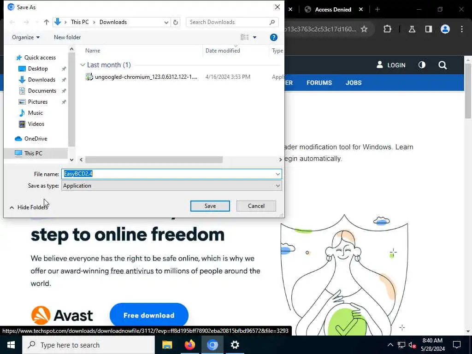The image size is (472, 354).
Task: Open the network tray icon
Action: [401, 345]
